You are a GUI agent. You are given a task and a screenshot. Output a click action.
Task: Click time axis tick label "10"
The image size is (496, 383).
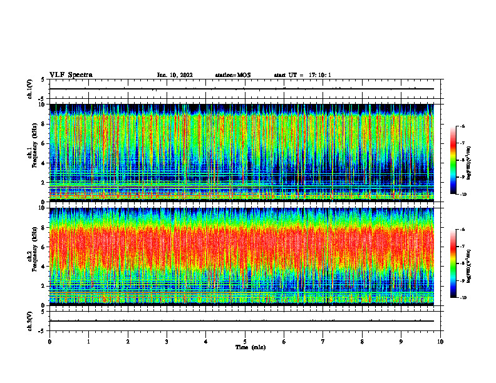click(440, 342)
